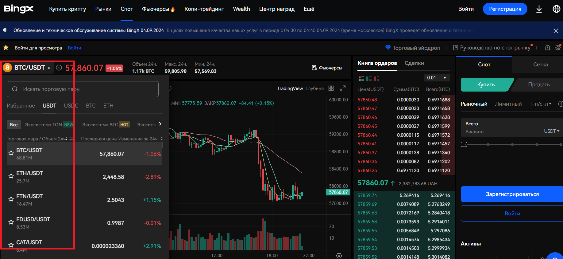The image size is (563, 259).
Task: Open the Т-п/с-л order type dropdown
Action: [540, 104]
